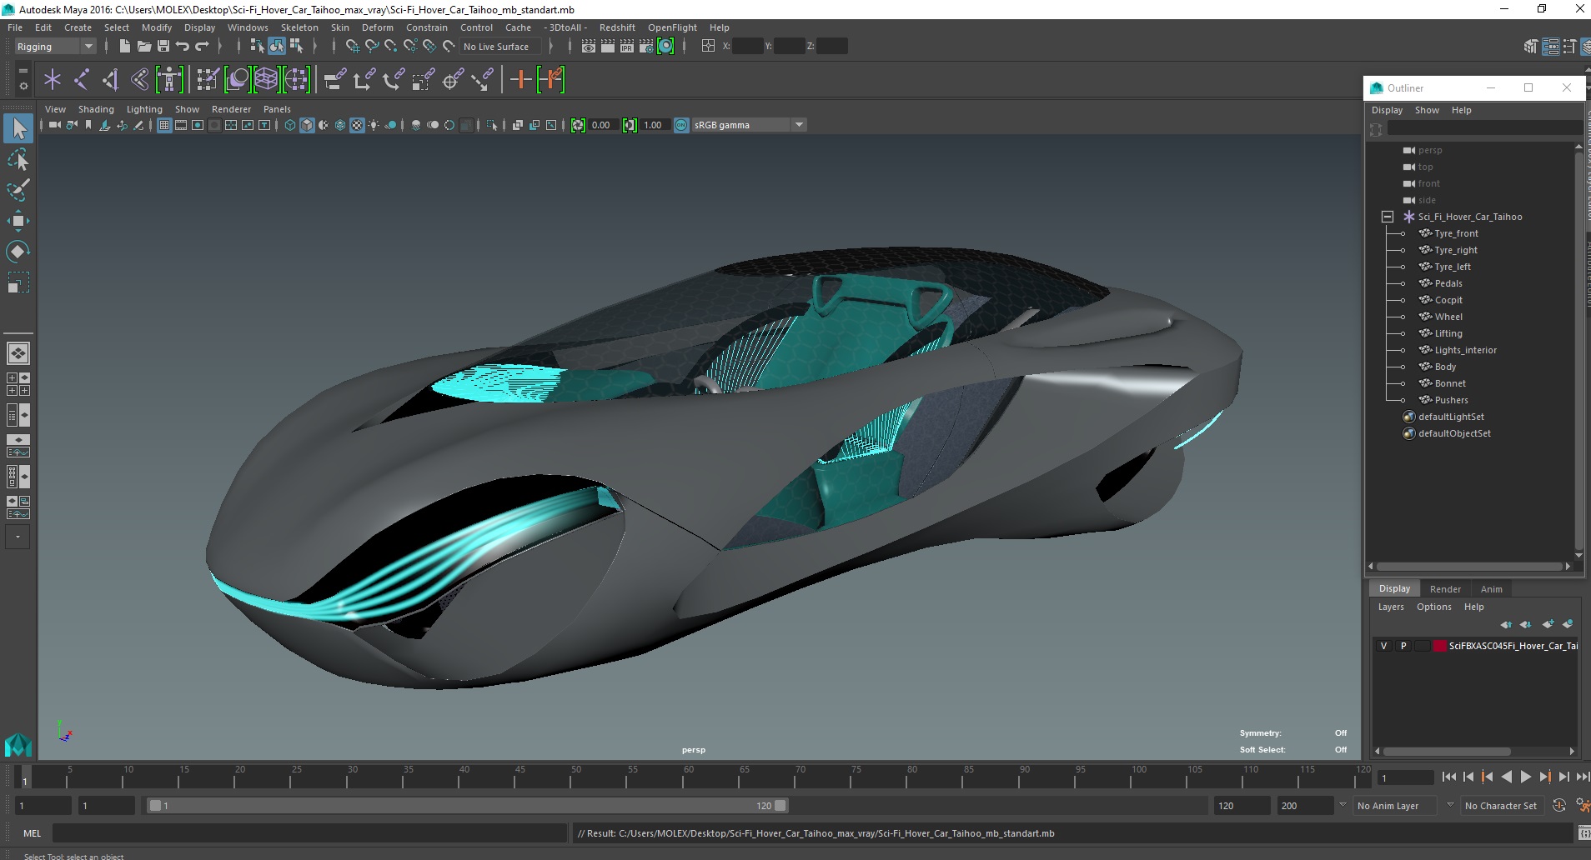Image resolution: width=1591 pixels, height=860 pixels.
Task: Toggle V visibility of SciFi layer
Action: click(x=1384, y=646)
